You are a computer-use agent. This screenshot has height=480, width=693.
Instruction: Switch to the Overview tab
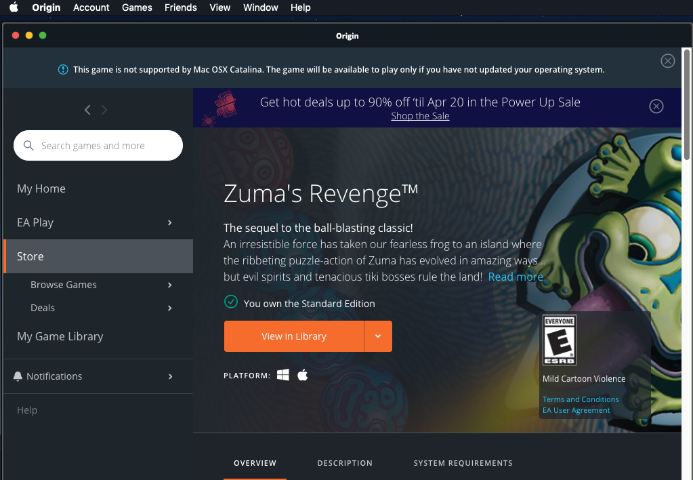pyautogui.click(x=255, y=463)
